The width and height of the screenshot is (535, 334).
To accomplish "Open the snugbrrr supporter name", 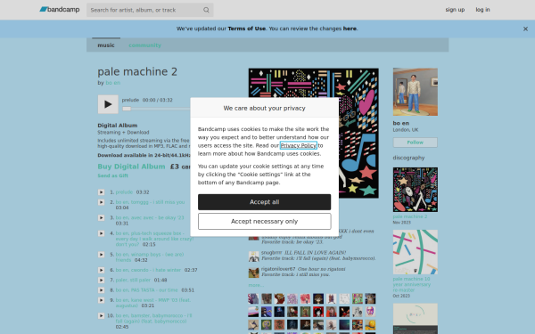I will (272, 253).
